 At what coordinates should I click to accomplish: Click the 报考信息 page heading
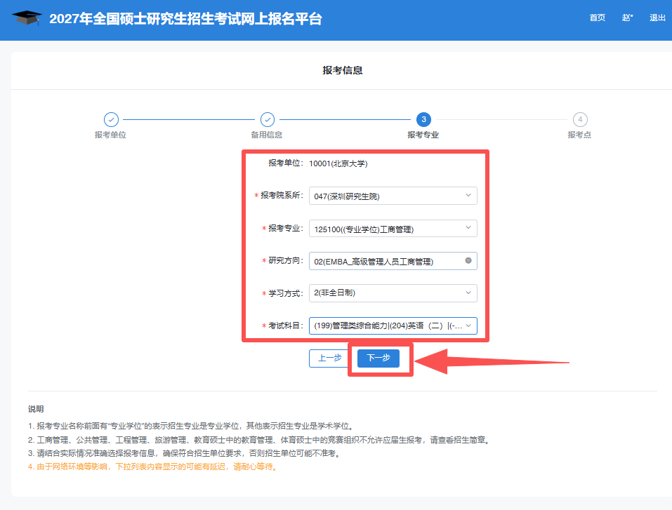click(x=343, y=70)
